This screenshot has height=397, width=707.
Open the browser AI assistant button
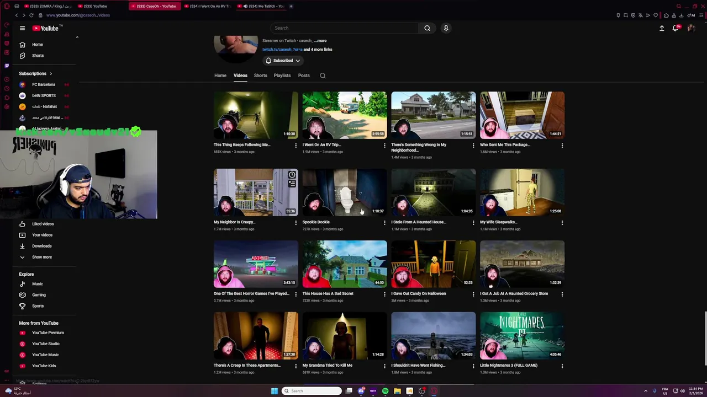click(691, 15)
